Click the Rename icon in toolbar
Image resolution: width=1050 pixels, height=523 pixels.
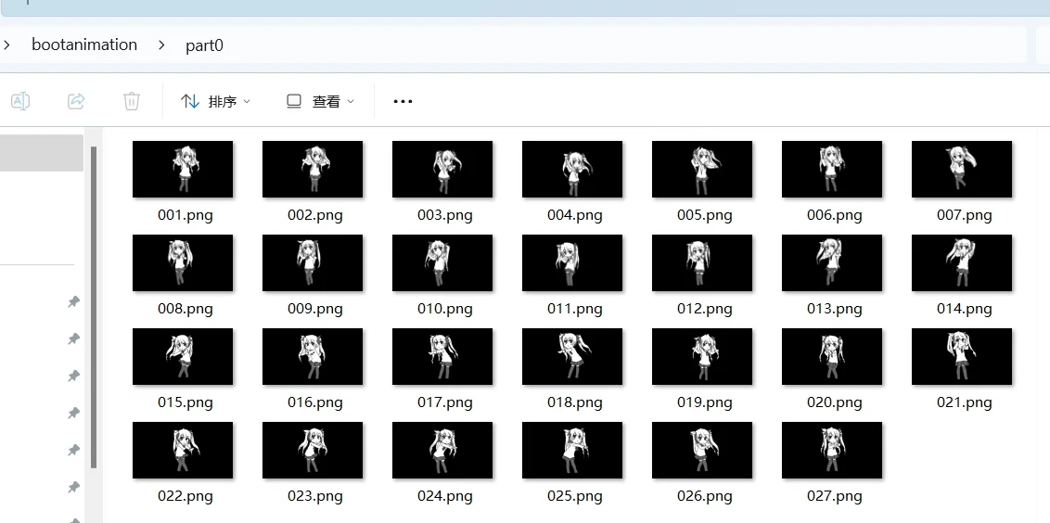[20, 101]
